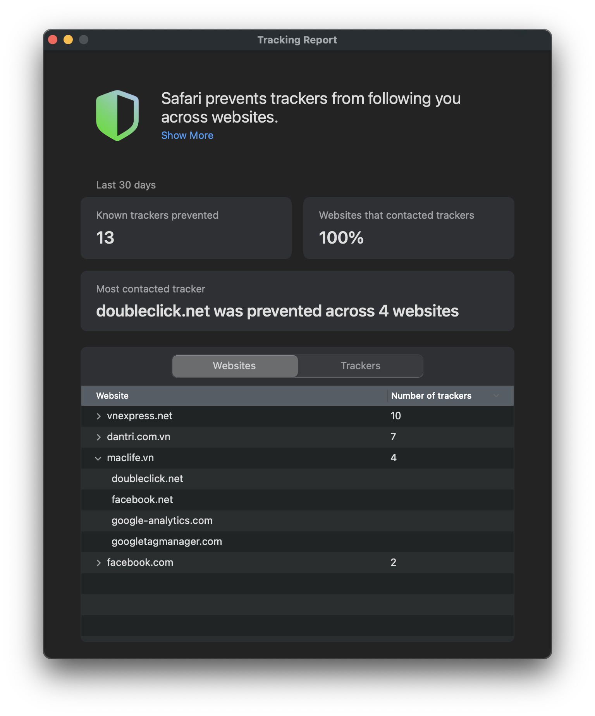Switch to the Websites tab
Viewport: 595px width, 716px height.
(235, 366)
